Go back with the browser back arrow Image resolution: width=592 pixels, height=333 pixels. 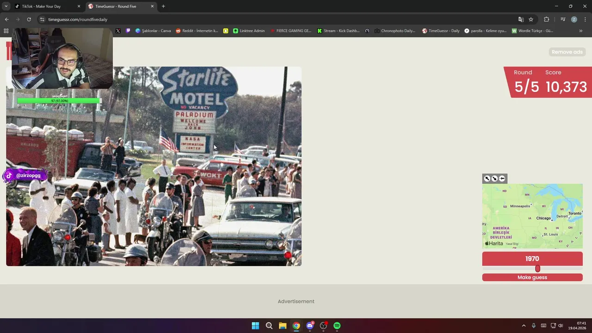click(6, 19)
